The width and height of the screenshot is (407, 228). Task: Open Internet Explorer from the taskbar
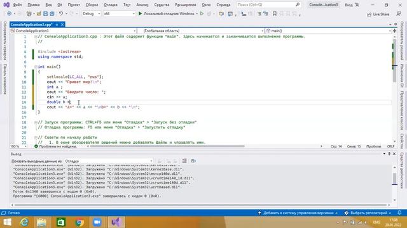tap(24, 222)
